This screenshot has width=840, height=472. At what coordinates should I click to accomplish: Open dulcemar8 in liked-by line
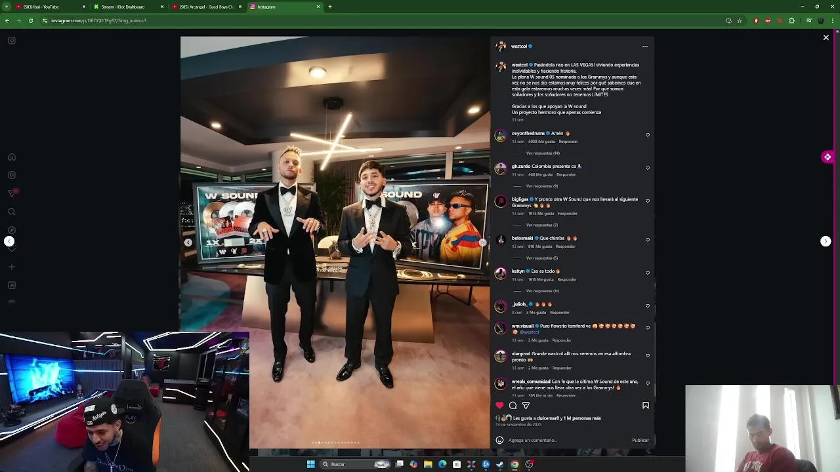tap(547, 418)
